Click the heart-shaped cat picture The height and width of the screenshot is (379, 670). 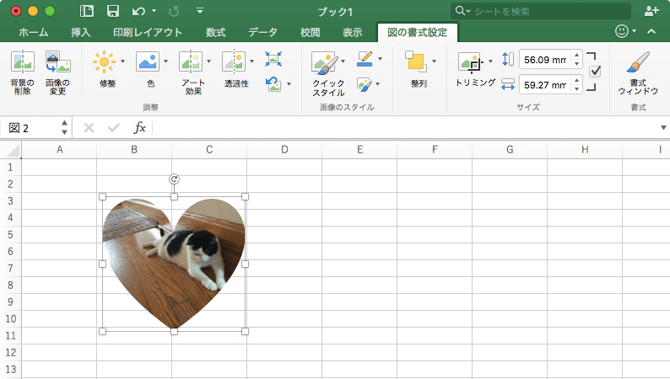coord(174,264)
